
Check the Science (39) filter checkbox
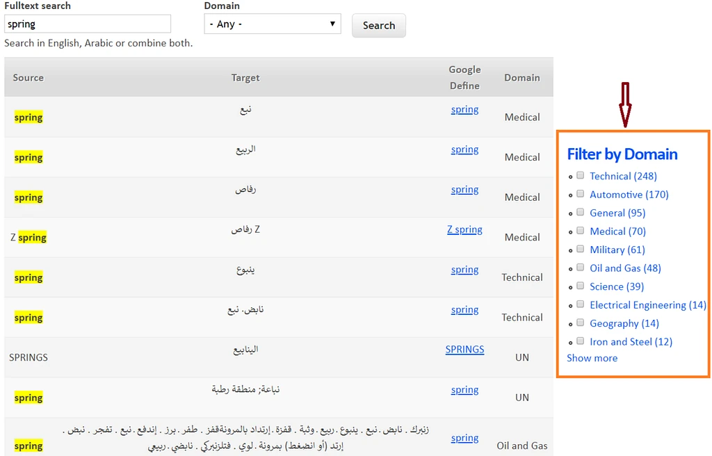581,286
